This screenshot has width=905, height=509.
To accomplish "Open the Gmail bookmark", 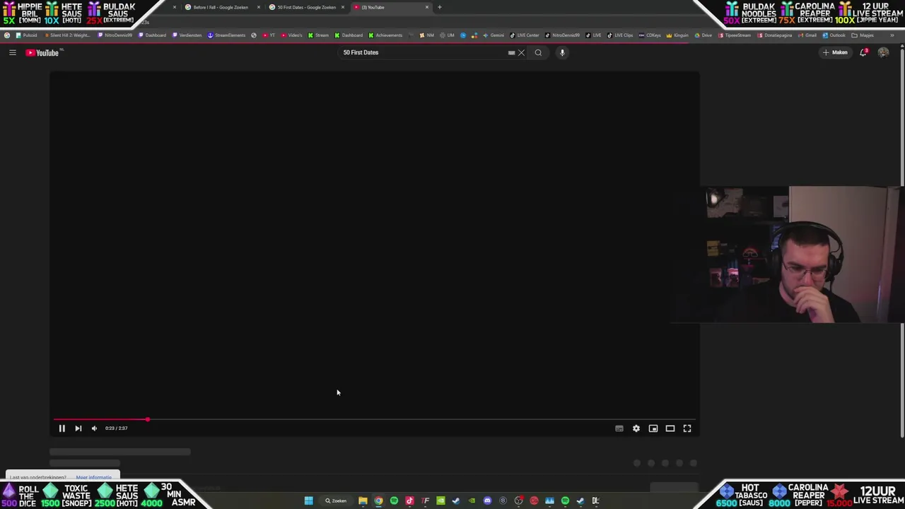I will [x=807, y=35].
